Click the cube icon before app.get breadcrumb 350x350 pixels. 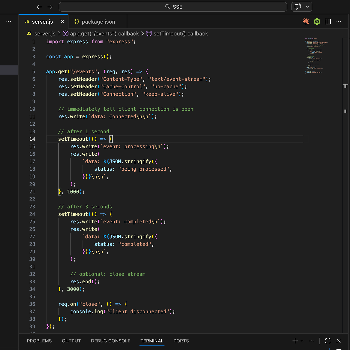pyautogui.click(x=66, y=34)
